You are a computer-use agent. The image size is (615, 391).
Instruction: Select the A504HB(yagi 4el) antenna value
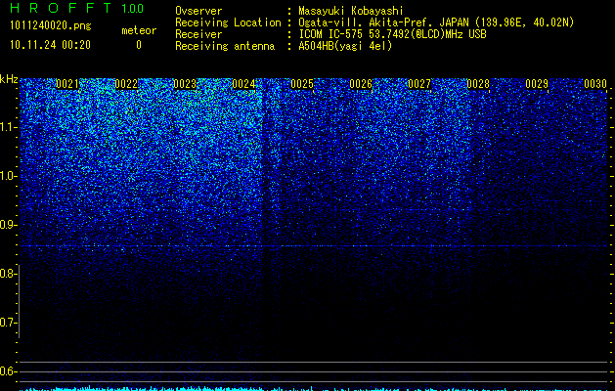[x=345, y=46]
